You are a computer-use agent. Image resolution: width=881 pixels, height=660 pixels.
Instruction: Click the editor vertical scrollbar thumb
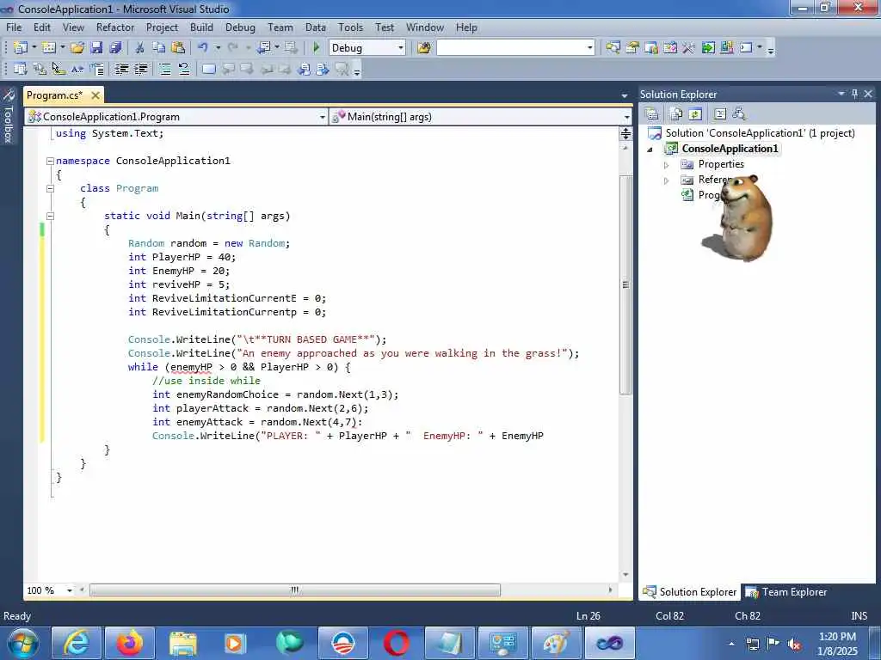(625, 284)
